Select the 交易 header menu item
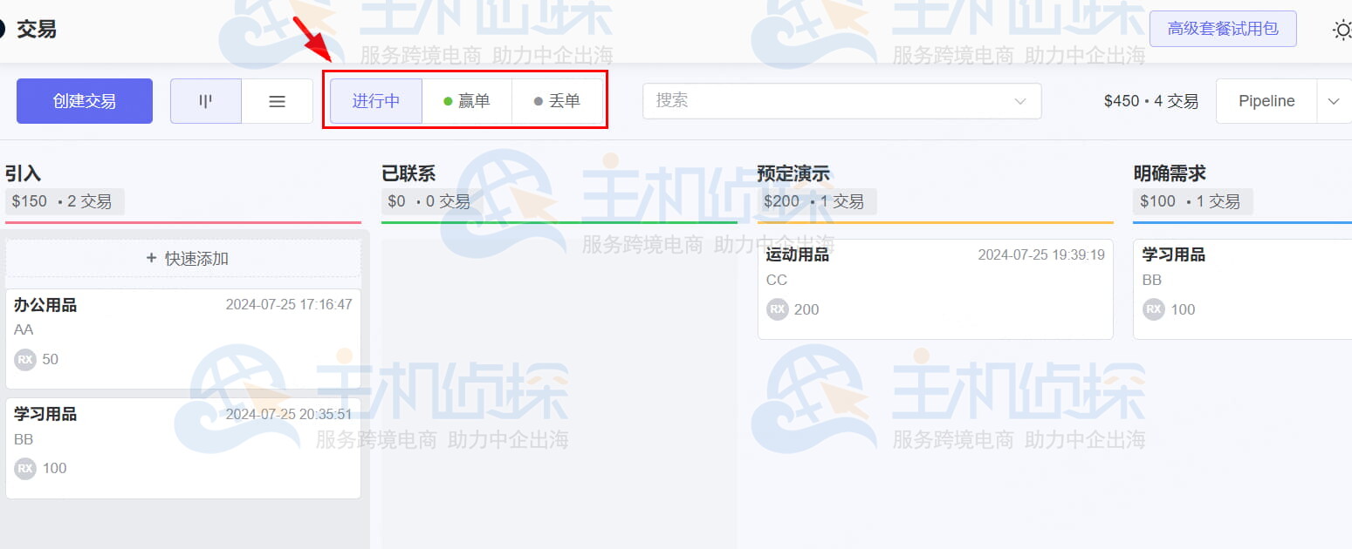Screen dimensions: 1352x549 36,28
